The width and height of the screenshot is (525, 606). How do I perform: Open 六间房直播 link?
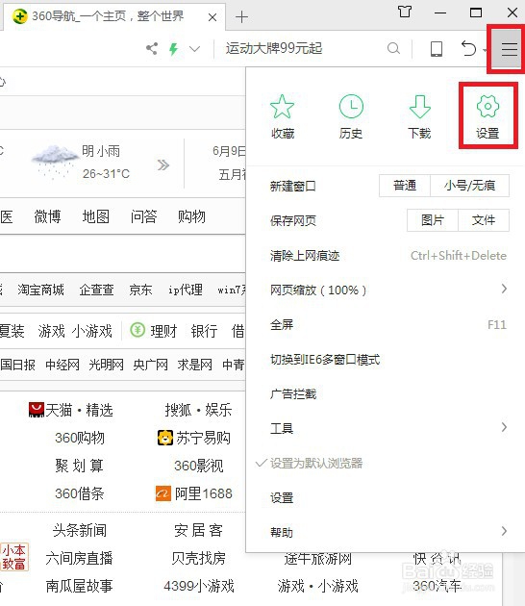coord(79,558)
